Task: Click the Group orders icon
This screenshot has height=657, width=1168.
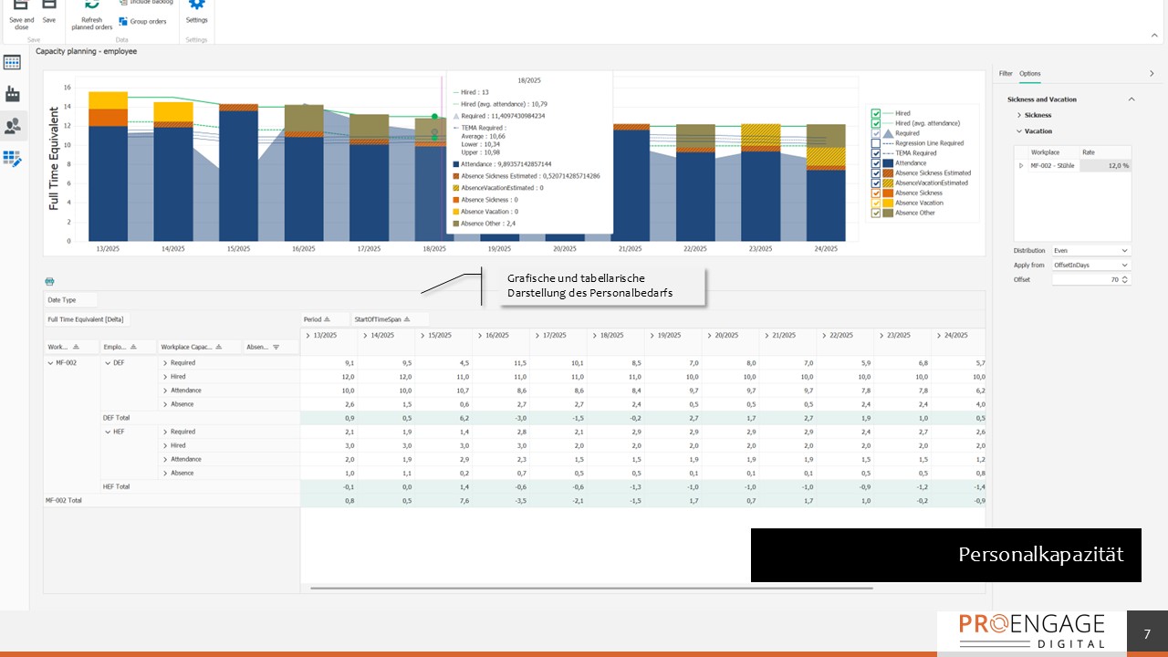Action: pyautogui.click(x=123, y=21)
